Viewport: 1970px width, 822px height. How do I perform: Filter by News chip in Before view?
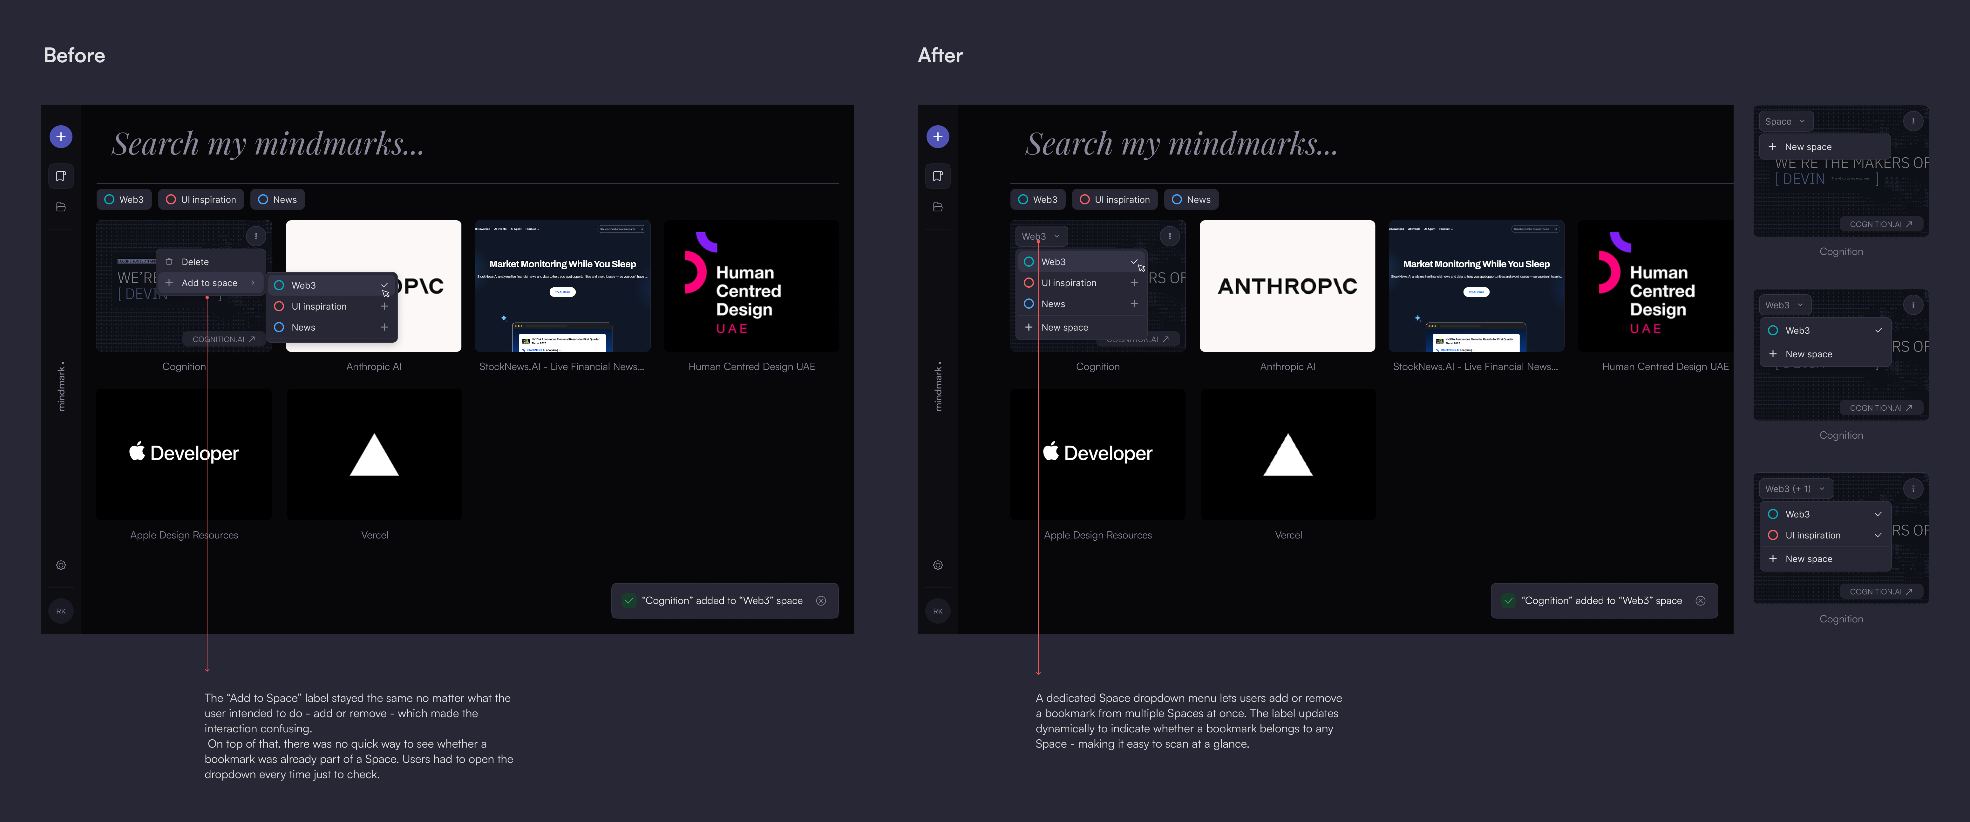click(278, 200)
